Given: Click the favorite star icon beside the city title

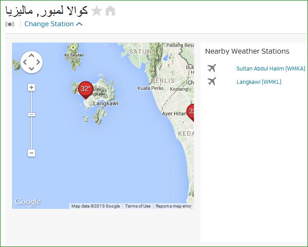Looking at the screenshot, I should 96,11.
